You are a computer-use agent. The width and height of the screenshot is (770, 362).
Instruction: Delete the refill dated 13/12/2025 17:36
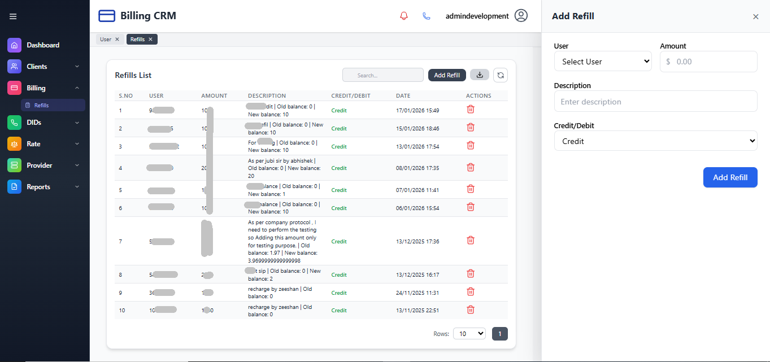470,241
